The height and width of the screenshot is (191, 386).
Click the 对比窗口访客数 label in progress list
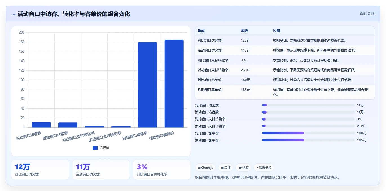(207, 105)
